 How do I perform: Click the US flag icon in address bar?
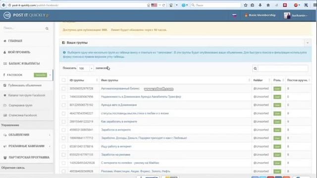pyautogui.click(x=154, y=5)
